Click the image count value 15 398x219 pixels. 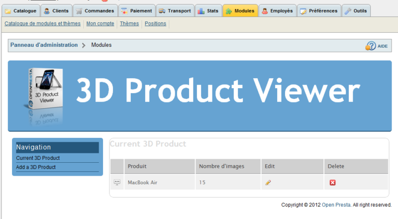point(202,182)
